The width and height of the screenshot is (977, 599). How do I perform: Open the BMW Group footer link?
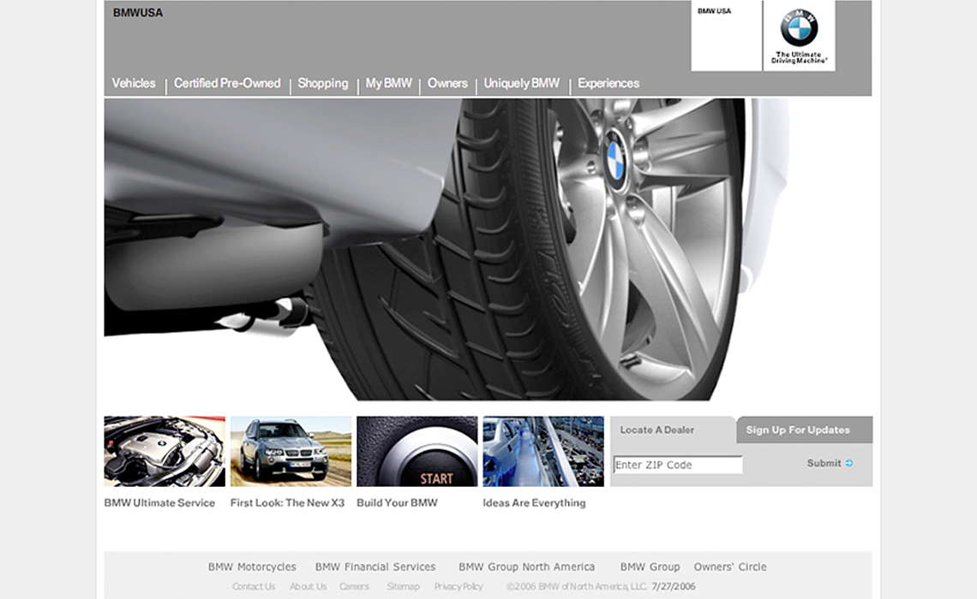click(650, 566)
